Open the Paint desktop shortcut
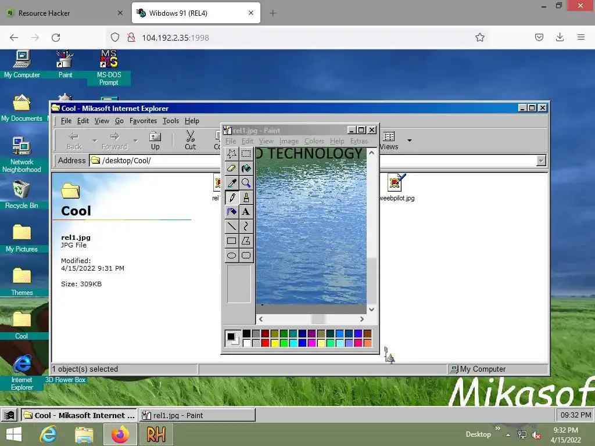Viewport: 595px width, 446px height. click(65, 64)
